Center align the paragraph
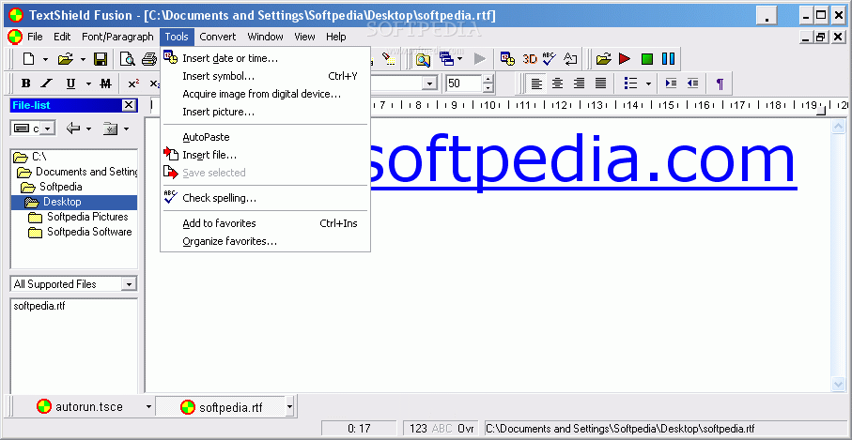 pyautogui.click(x=557, y=83)
